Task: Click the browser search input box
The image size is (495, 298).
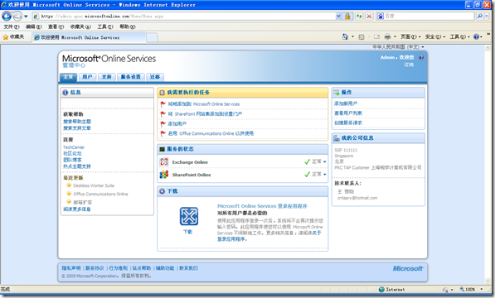Action: (429, 16)
